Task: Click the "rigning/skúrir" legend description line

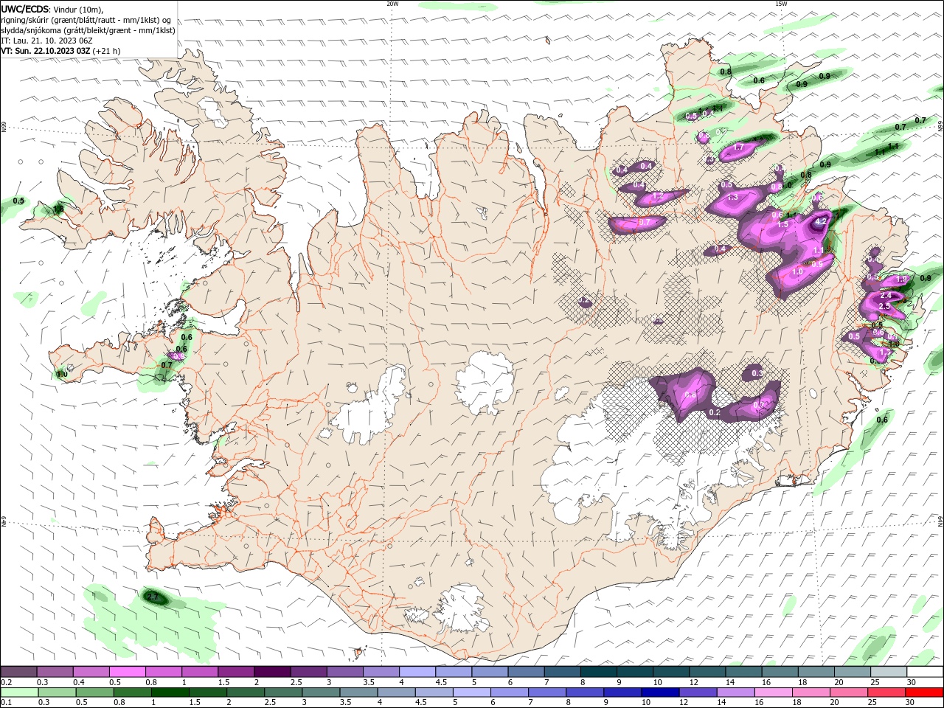Action: (x=87, y=20)
